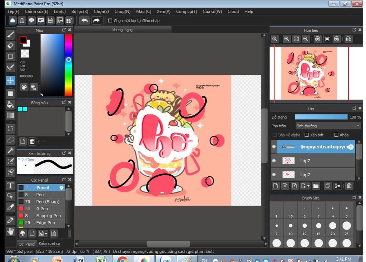Select the Mapping Pen brush
This screenshot has width=366, height=262.
click(x=41, y=216)
